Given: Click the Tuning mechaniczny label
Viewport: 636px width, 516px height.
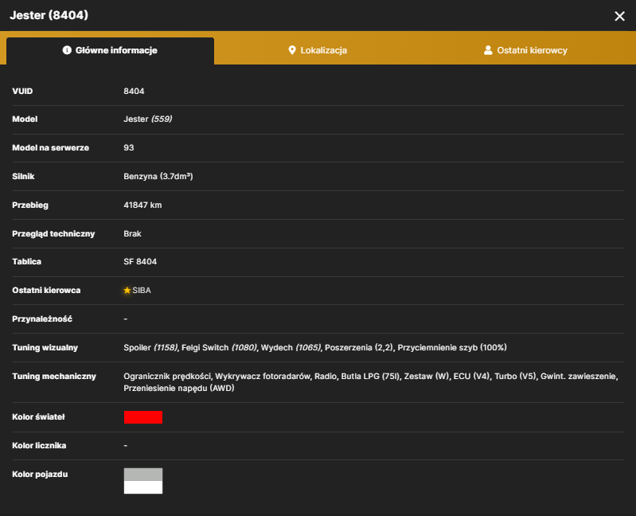Looking at the screenshot, I should (x=54, y=377).
